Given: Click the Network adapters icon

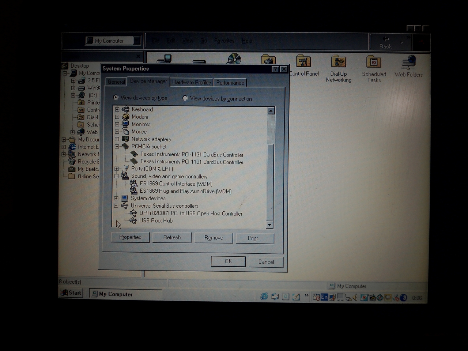Looking at the screenshot, I should 125,139.
